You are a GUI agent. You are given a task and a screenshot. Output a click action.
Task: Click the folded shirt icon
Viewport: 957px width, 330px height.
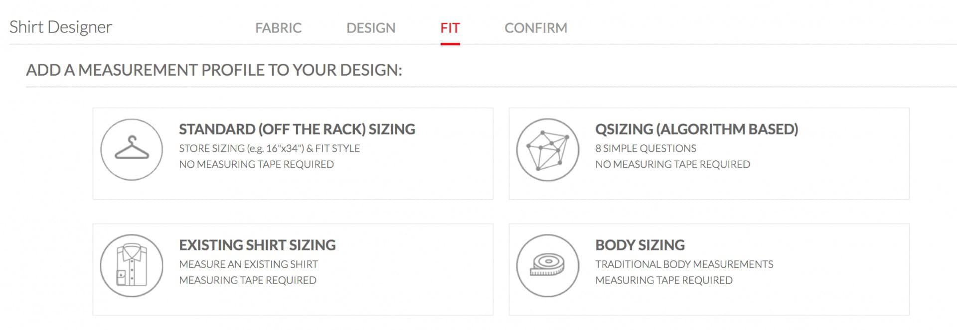point(132,266)
